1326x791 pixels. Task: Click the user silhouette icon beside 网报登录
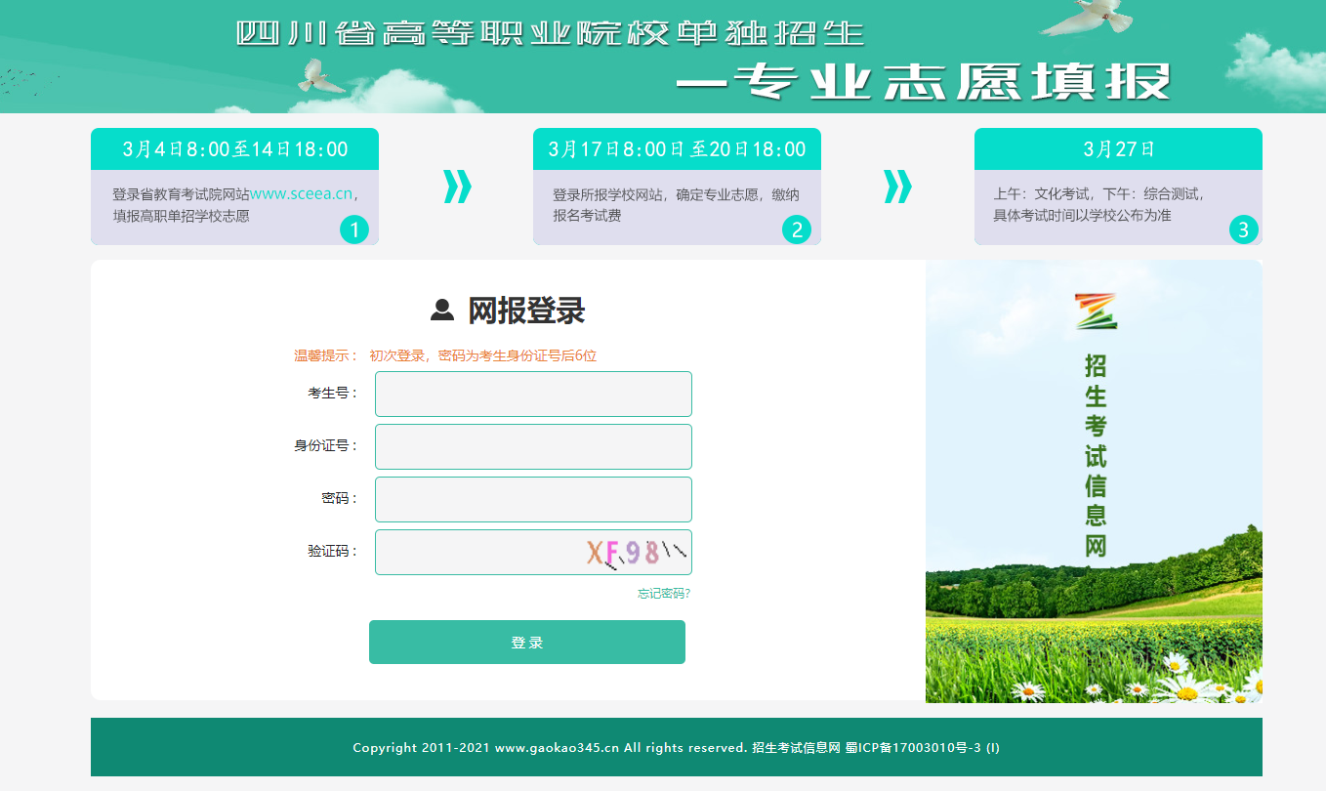click(x=442, y=311)
